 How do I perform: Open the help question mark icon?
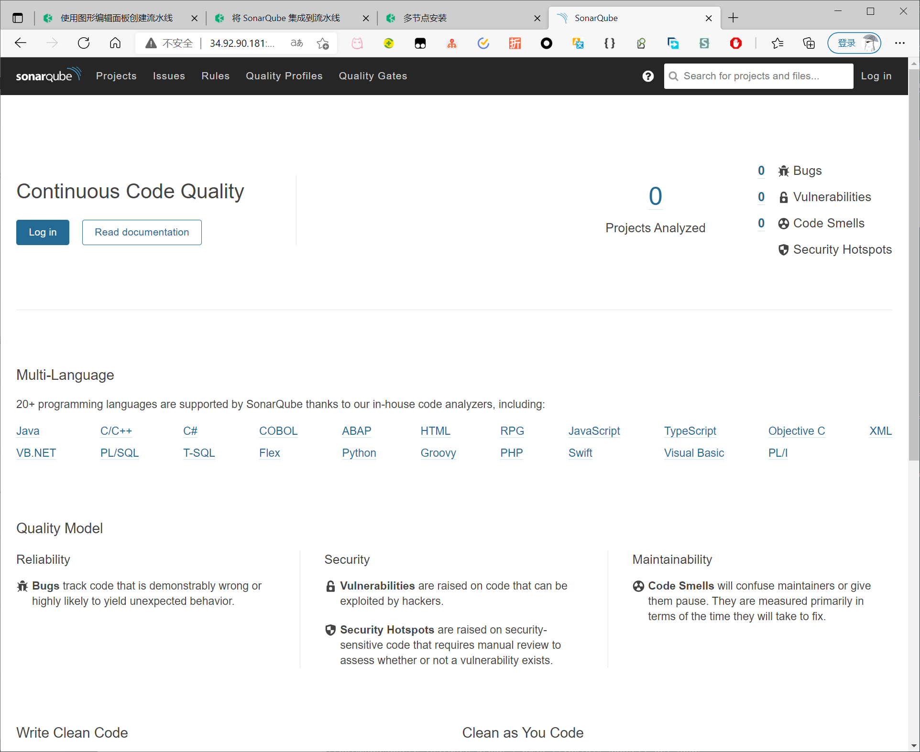(x=648, y=76)
